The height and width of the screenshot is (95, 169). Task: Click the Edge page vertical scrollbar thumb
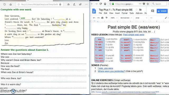[89, 76]
